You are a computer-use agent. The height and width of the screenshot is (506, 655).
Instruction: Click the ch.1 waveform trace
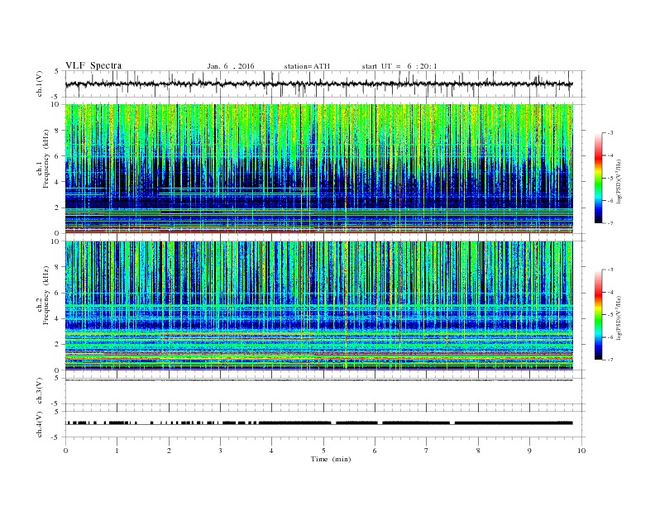tap(319, 84)
